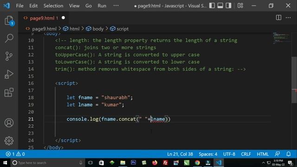Open the File menu
The width and height of the screenshot is (297, 167).
19,6
